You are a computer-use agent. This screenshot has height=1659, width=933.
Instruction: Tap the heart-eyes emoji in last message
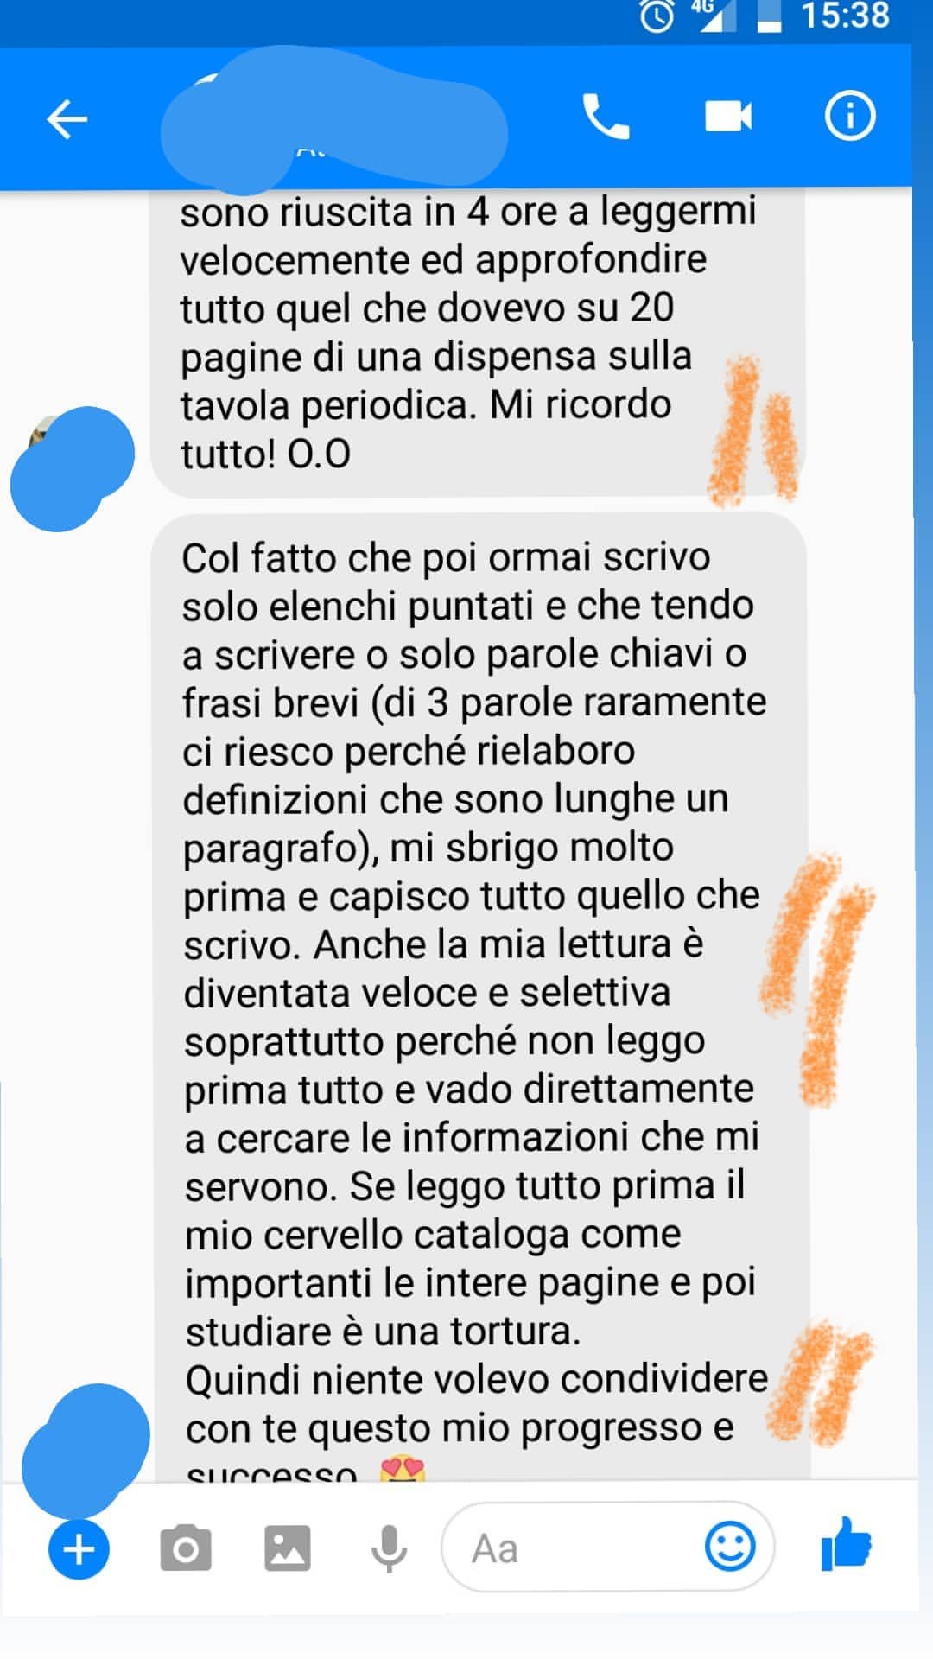point(403,1469)
